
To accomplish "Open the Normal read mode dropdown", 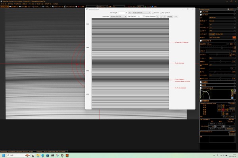I will [222, 21].
